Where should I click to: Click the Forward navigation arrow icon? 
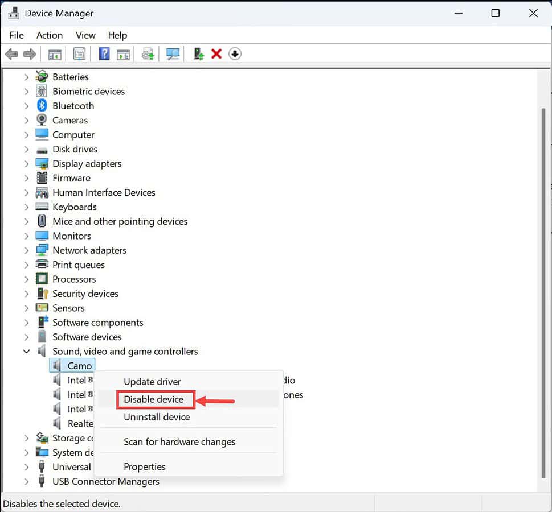pyautogui.click(x=30, y=53)
